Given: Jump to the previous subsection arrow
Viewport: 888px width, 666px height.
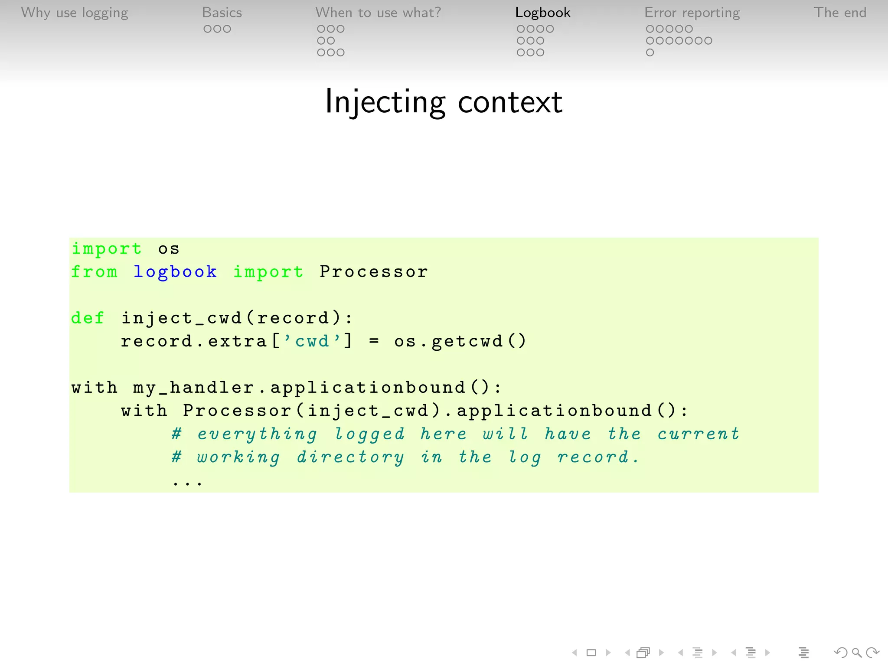Looking at the screenshot, I should (680, 652).
